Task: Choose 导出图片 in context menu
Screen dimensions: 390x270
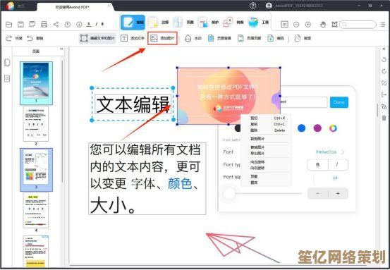Action: [266, 154]
